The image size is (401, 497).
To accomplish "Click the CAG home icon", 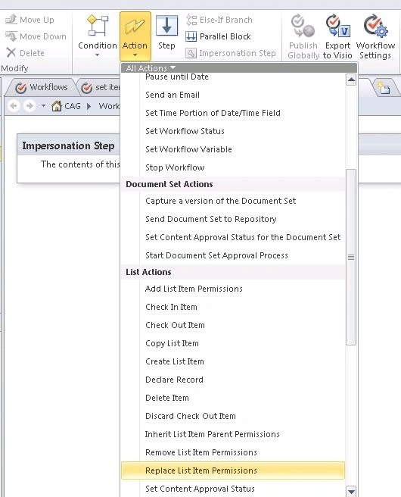I will [x=57, y=106].
